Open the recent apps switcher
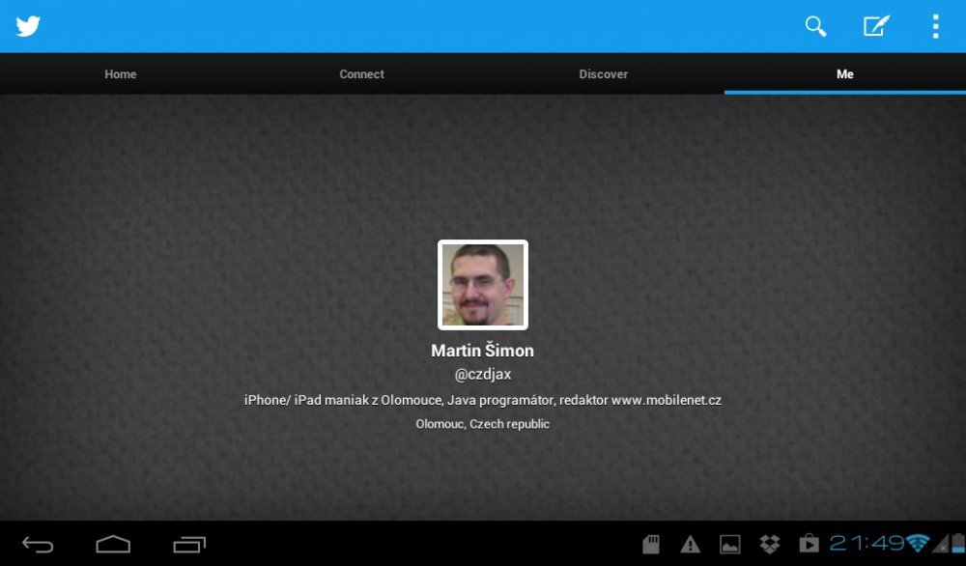Image resolution: width=966 pixels, height=566 pixels. pos(189,545)
